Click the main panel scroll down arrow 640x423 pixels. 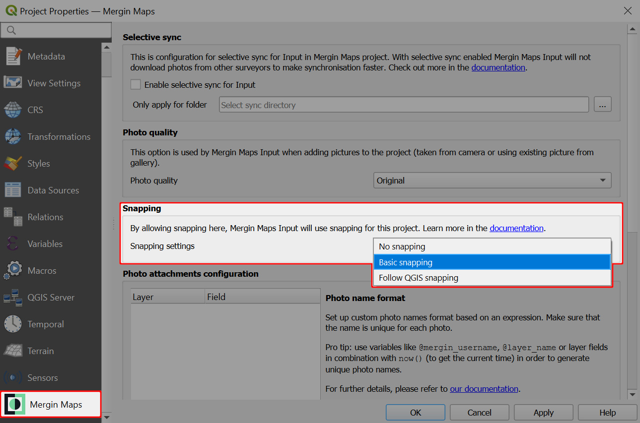pos(632,394)
